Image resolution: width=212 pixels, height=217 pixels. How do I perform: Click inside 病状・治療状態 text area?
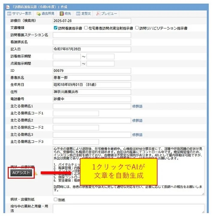(x=129, y=171)
